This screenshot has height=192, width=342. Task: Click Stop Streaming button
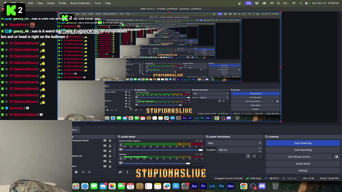pyautogui.click(x=303, y=143)
